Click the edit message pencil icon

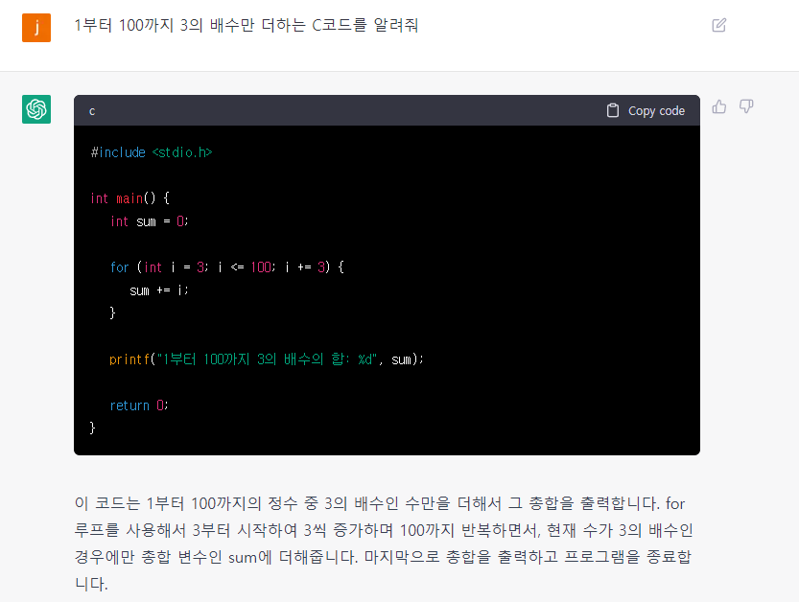pos(719,25)
